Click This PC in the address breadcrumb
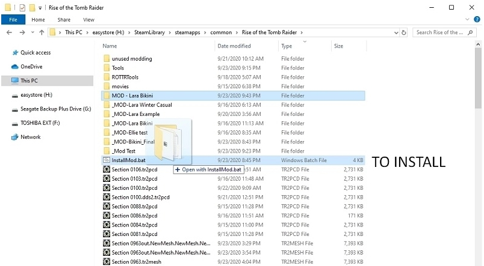The image size is (484, 266). [73, 32]
